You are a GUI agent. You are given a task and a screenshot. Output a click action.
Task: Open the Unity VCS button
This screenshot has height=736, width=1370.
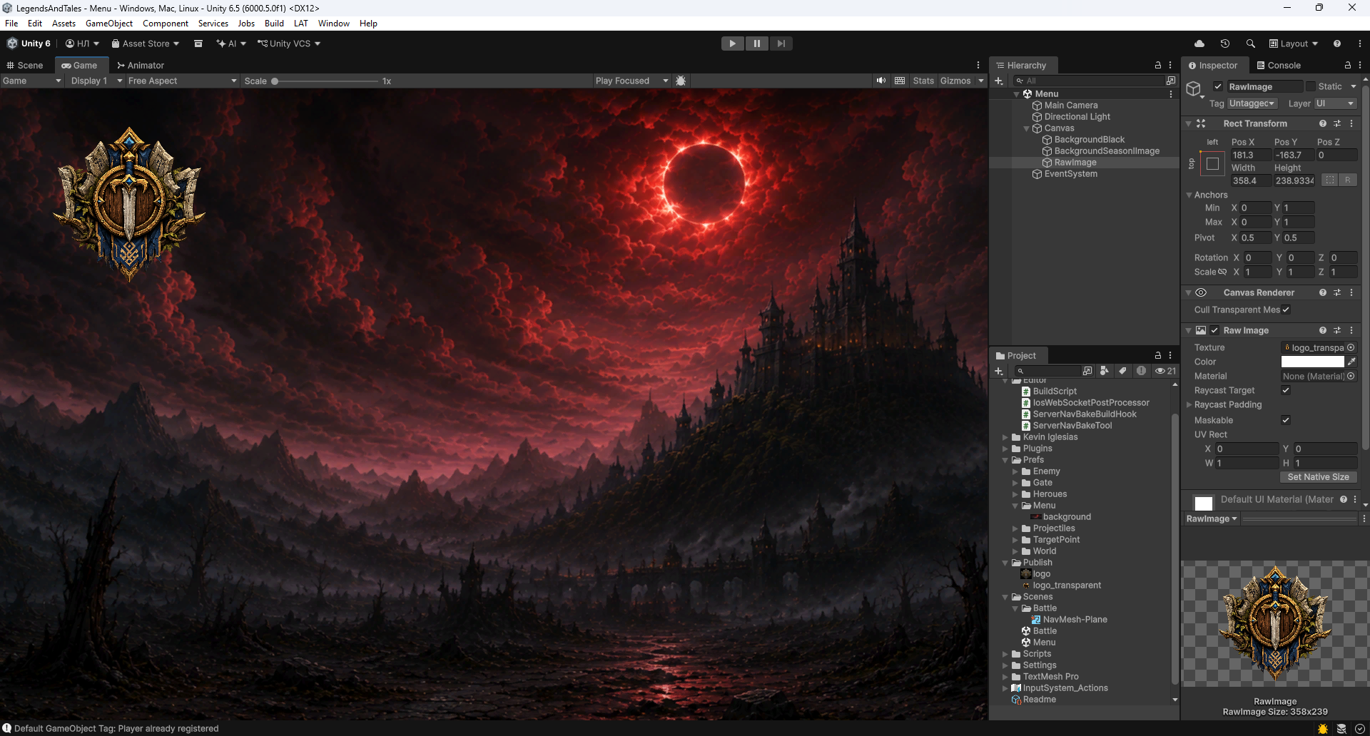tap(289, 44)
